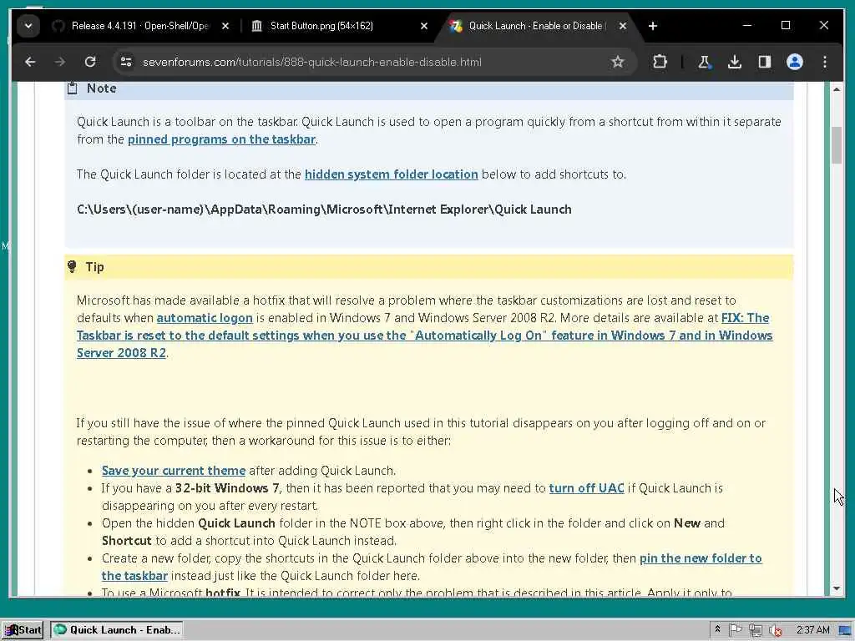The width and height of the screenshot is (855, 641).
Task: Open the network tray icon
Action: [755, 631]
